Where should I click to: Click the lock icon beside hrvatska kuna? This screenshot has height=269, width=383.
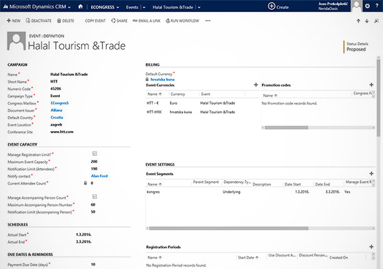coord(147,79)
